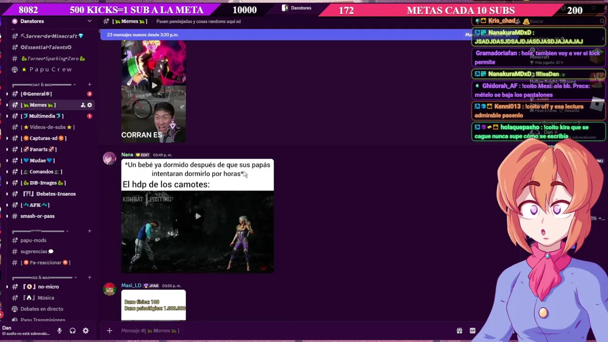The image size is (608, 342).
Task: Add a channel to the servidor category
Action: (89, 231)
